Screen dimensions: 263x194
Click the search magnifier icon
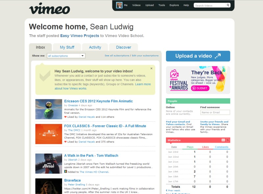(228, 5)
